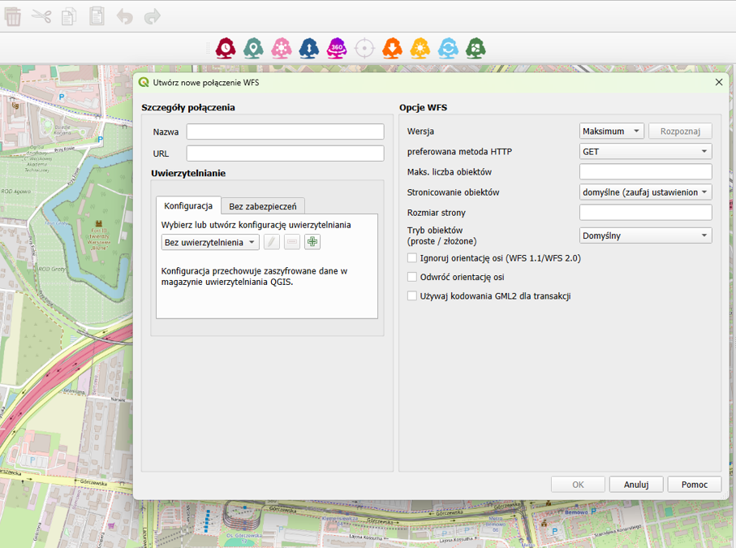Click the remove minus icon for authentication configuration
Screen dimensions: 736x548
[x=292, y=242]
